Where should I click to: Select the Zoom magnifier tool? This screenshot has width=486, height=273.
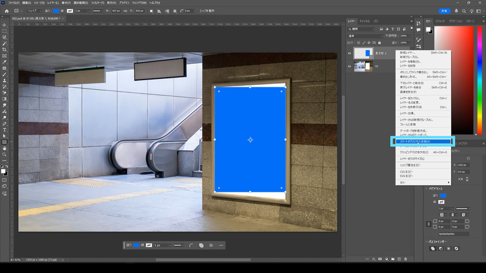[4, 155]
